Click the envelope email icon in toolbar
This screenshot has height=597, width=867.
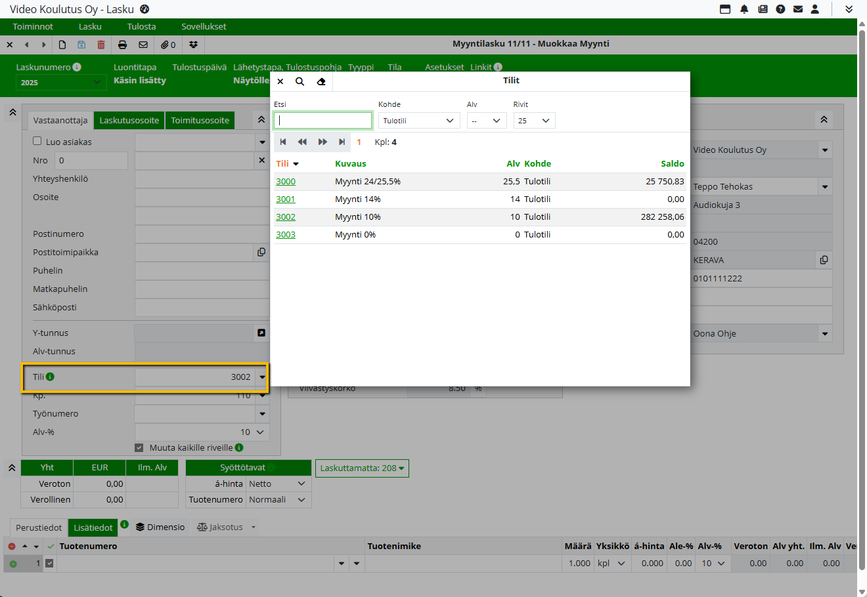[143, 45]
